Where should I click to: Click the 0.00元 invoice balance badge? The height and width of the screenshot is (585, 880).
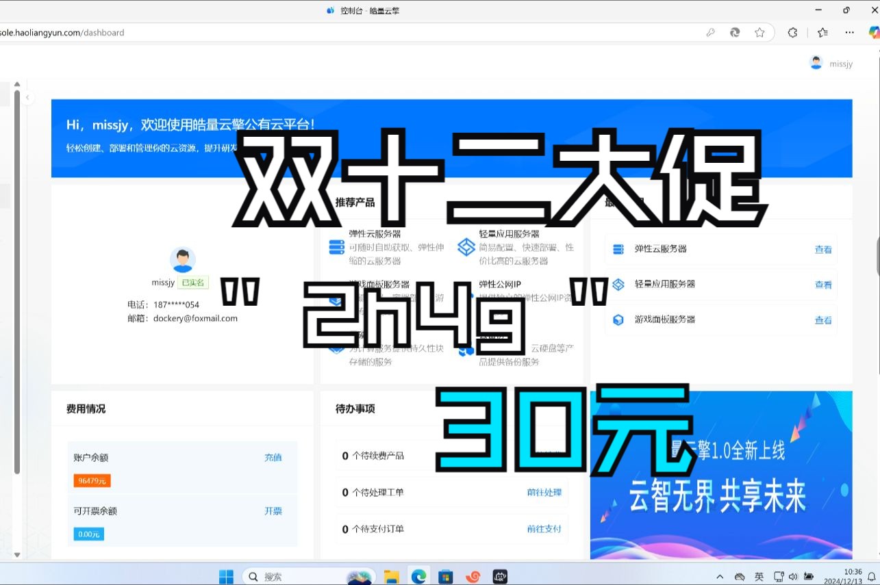[x=89, y=534]
